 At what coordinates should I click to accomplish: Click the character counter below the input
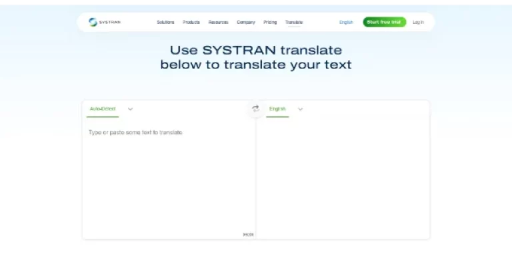[248, 235]
